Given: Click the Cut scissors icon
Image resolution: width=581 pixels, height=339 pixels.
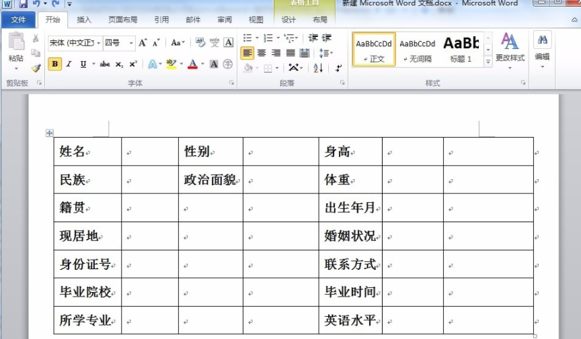Looking at the screenshot, I should tap(36, 38).
